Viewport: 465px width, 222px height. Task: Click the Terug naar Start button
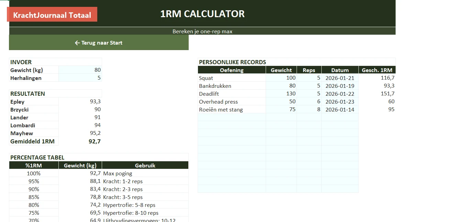[99, 43]
